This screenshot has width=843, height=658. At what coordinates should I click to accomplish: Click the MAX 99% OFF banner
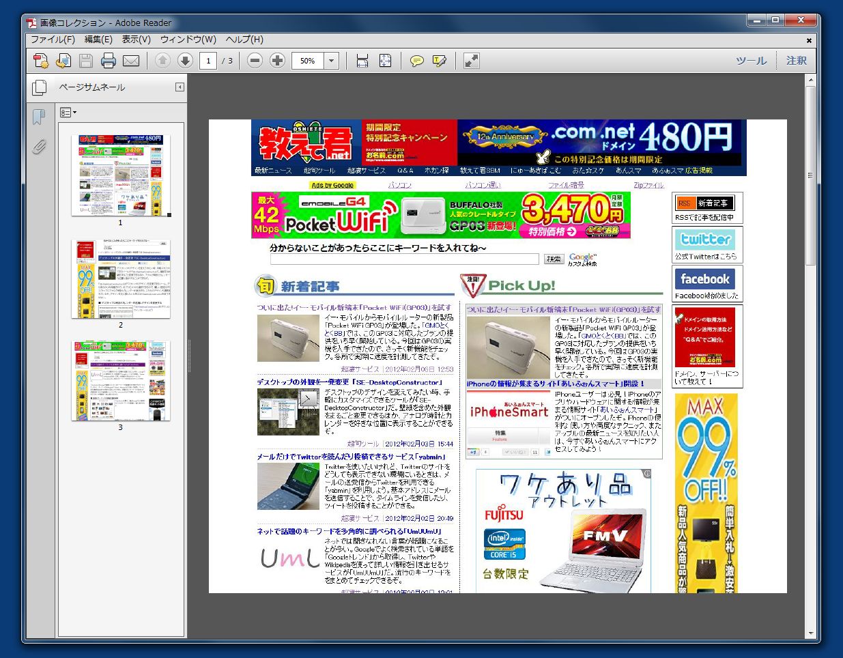706,493
